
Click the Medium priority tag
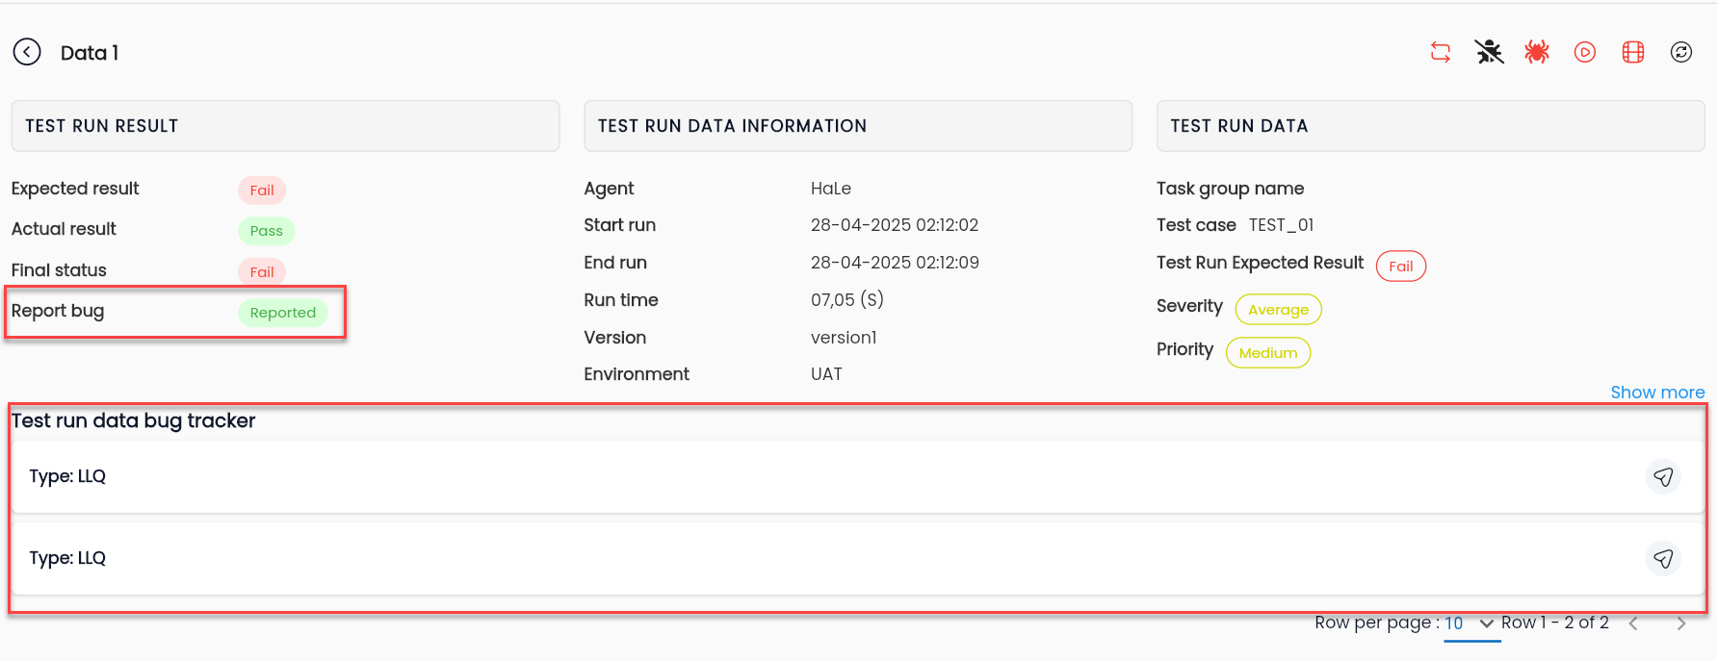click(x=1268, y=353)
